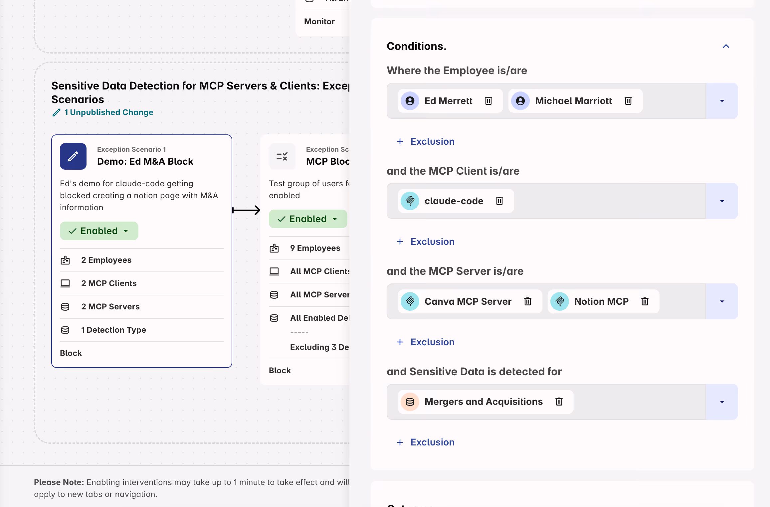Open the Sensitive Data detection dropdown
This screenshot has height=507, width=770.
pos(722,402)
